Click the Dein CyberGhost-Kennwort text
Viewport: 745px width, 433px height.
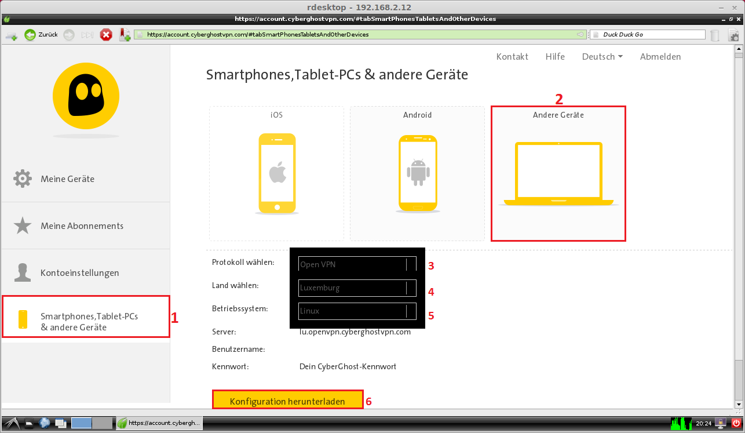coord(348,366)
